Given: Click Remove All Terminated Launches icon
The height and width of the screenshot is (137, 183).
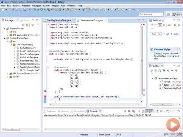Looking at the screenshot, I should [x=133, y=111].
